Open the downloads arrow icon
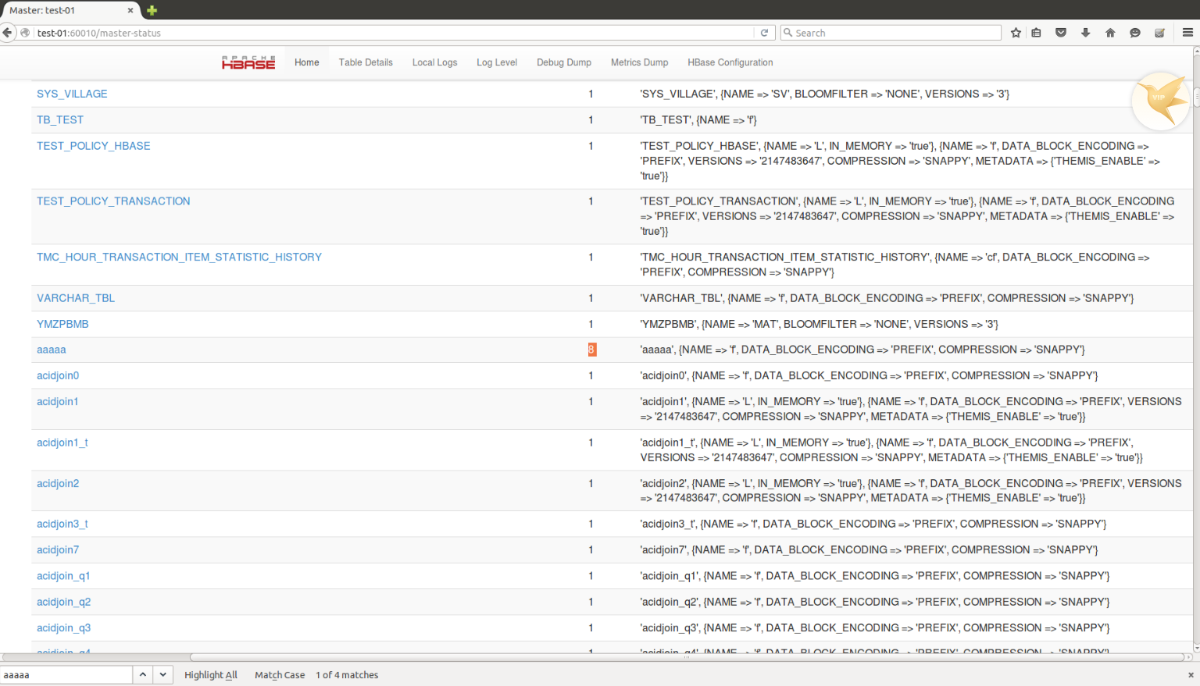 coord(1085,33)
